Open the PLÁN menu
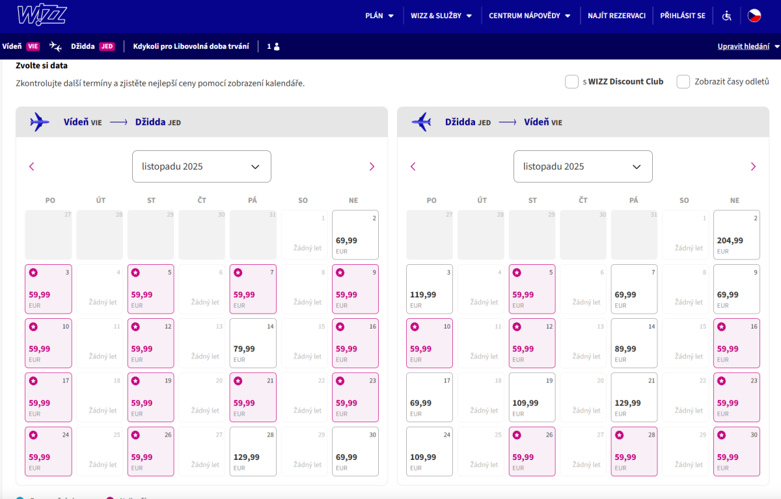 click(x=379, y=16)
